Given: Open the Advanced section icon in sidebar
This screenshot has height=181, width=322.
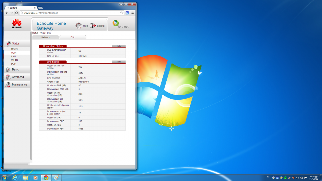Looking at the screenshot, I should pos(8,77).
